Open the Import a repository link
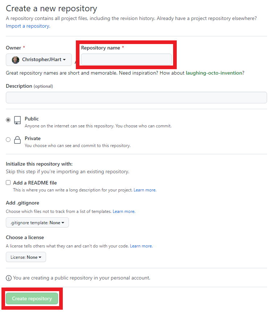Screen dimensions: 274x317 pos(28,26)
